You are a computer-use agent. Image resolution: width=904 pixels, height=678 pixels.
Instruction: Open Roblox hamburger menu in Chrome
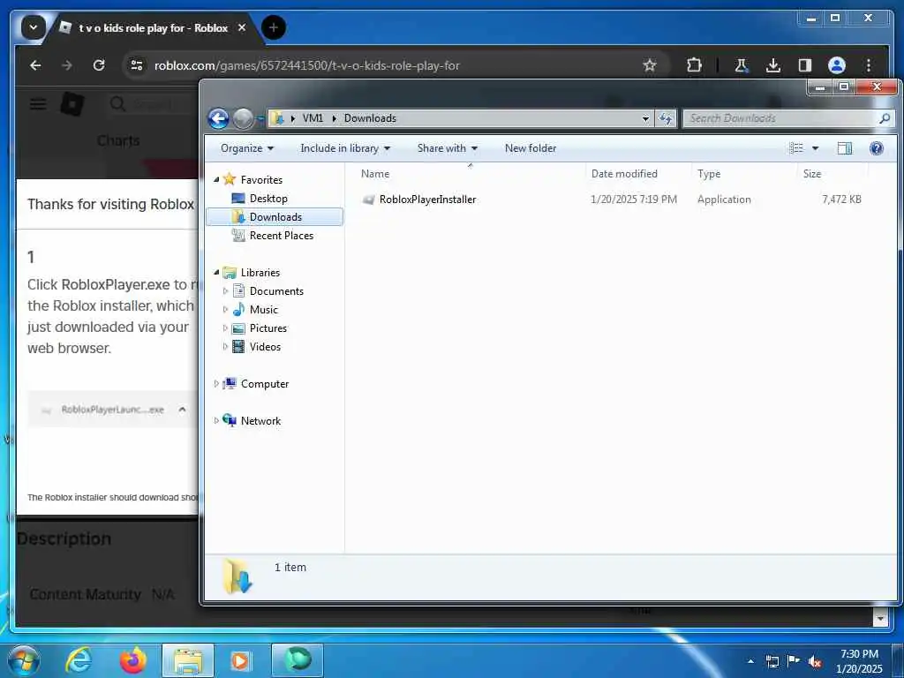(38, 104)
